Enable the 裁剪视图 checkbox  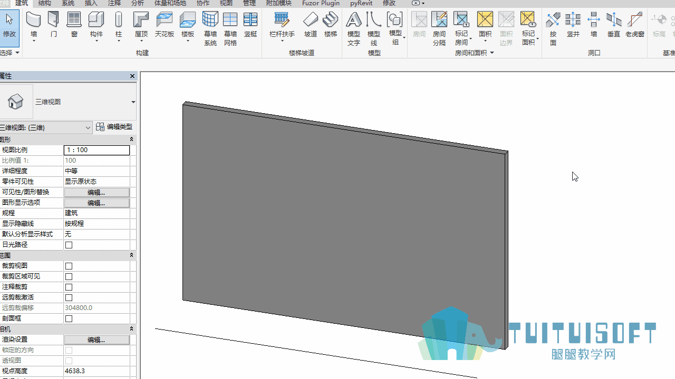coord(69,266)
